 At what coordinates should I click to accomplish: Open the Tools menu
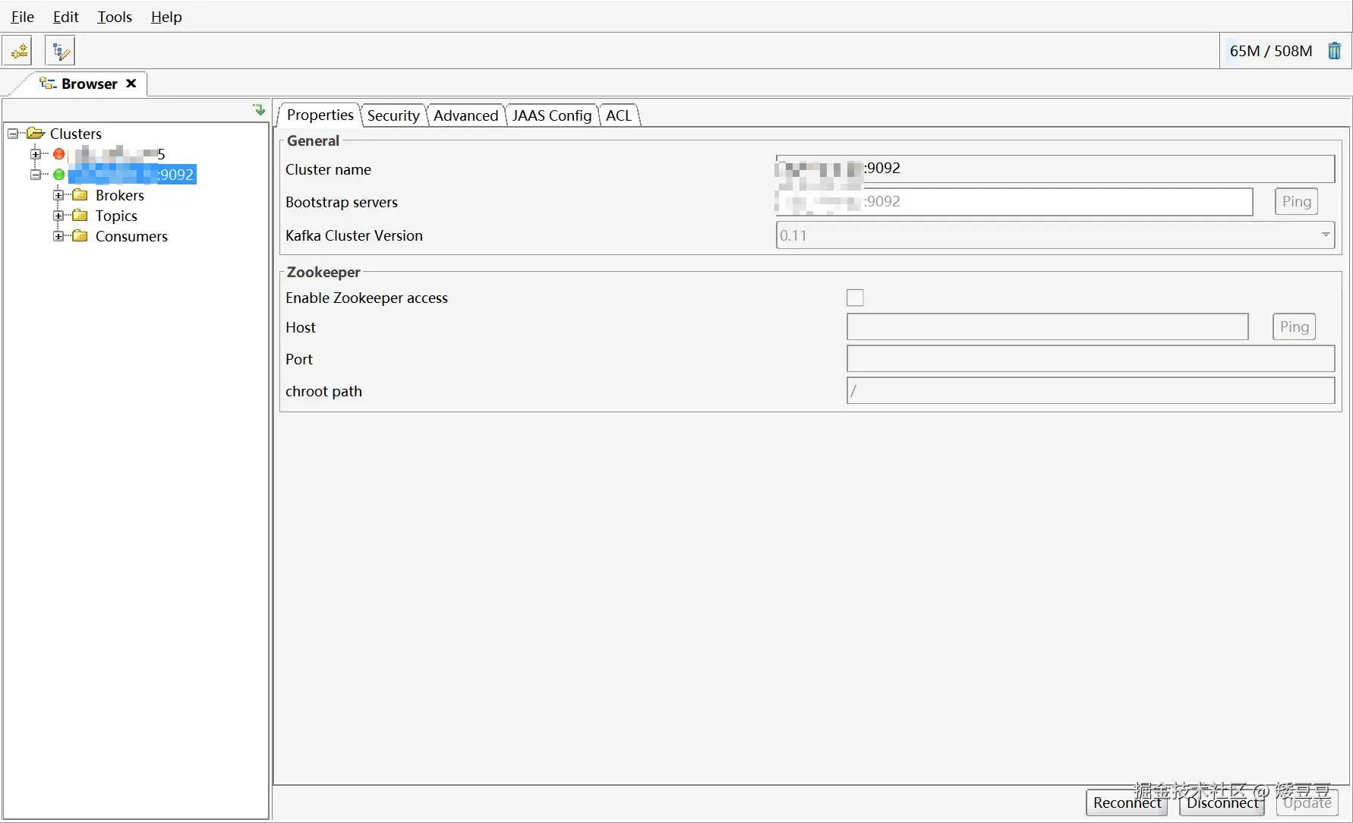(x=115, y=17)
